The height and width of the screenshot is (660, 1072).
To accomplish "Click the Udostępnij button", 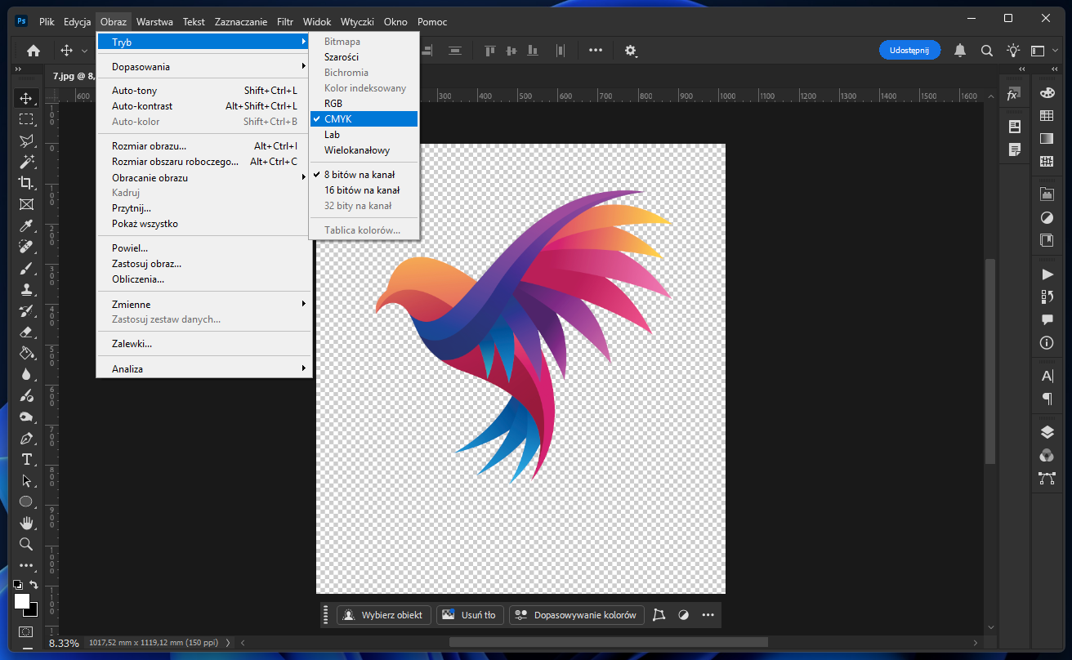I will pos(909,51).
